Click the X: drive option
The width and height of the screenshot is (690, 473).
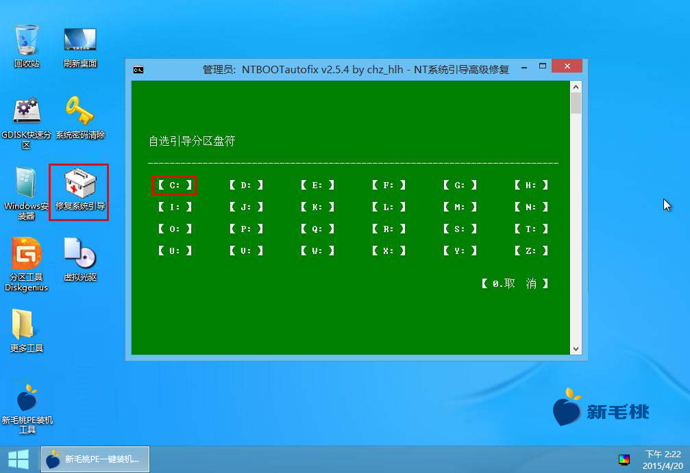pos(389,251)
